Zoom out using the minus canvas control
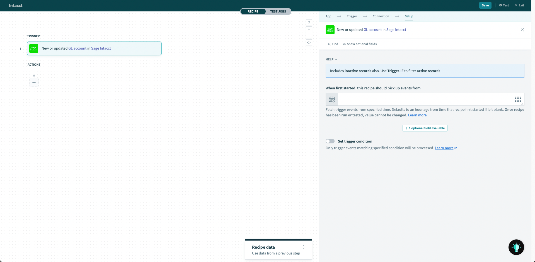This screenshot has width=535, height=262. pyautogui.click(x=309, y=35)
